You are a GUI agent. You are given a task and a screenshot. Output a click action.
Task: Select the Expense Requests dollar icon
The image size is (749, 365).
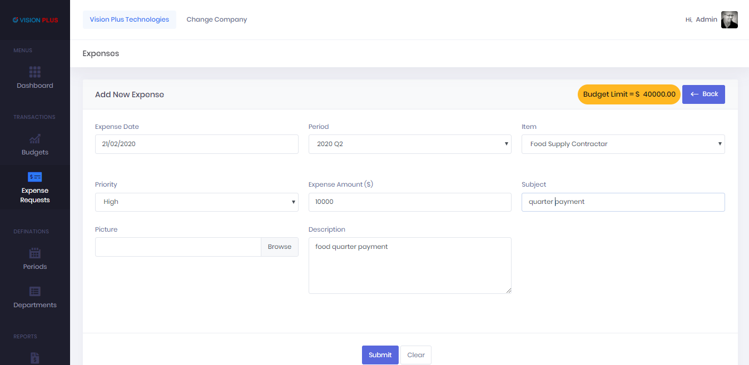coord(35,177)
